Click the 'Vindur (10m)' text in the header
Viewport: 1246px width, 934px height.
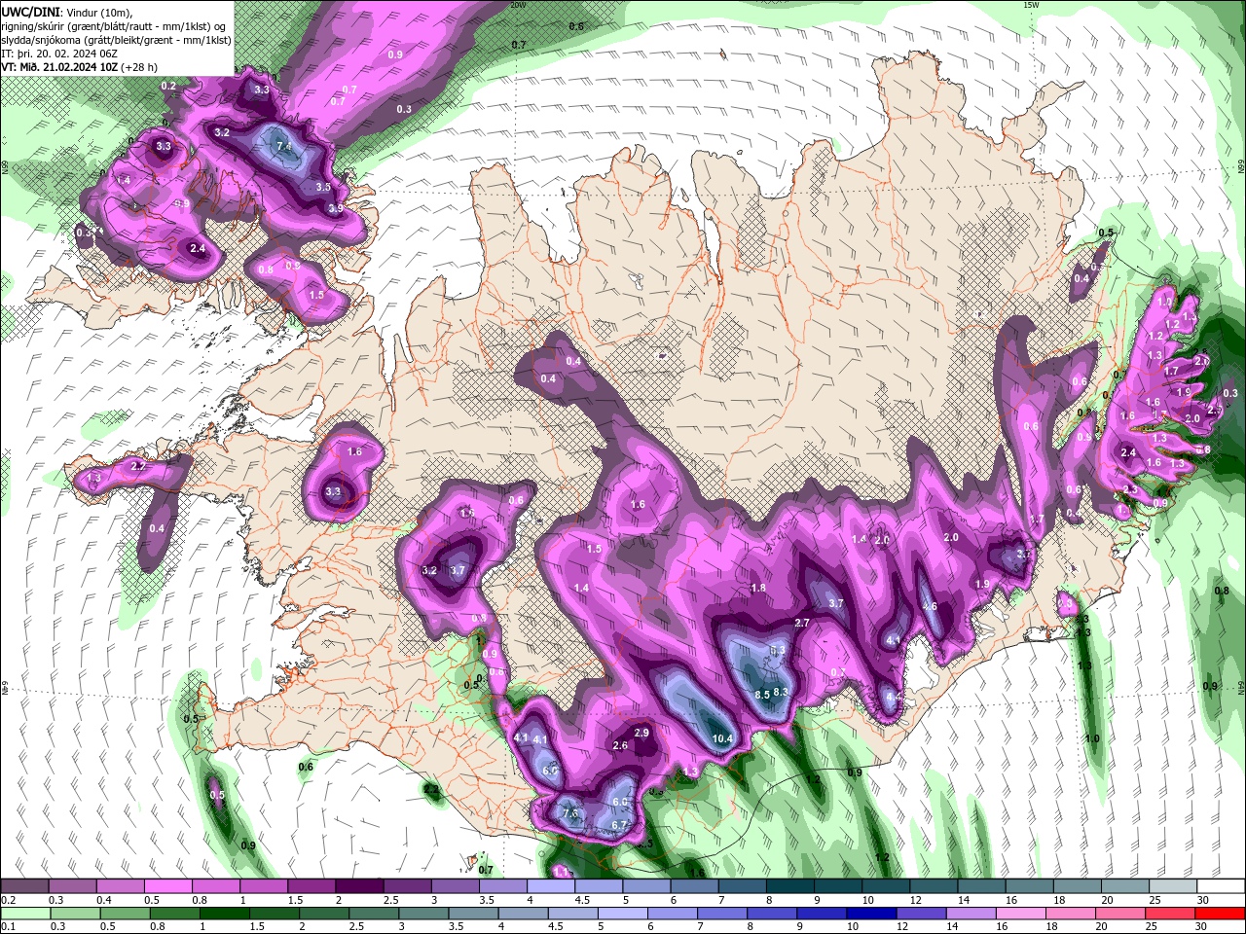(100, 11)
